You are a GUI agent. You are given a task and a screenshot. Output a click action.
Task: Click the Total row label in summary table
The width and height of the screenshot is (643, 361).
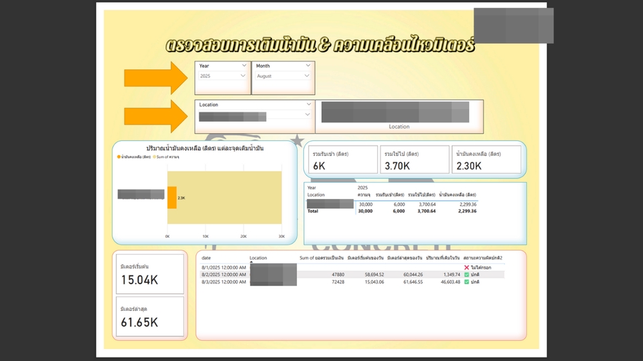(313, 211)
